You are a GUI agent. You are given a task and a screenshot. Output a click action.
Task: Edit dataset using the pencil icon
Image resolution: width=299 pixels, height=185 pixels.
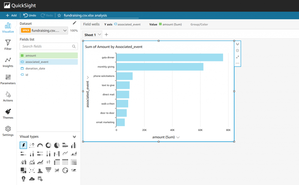point(74,23)
